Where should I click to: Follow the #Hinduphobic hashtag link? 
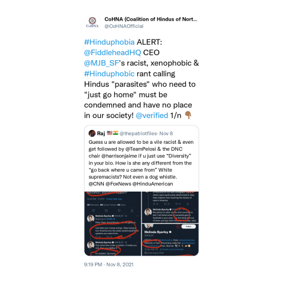pos(109,74)
